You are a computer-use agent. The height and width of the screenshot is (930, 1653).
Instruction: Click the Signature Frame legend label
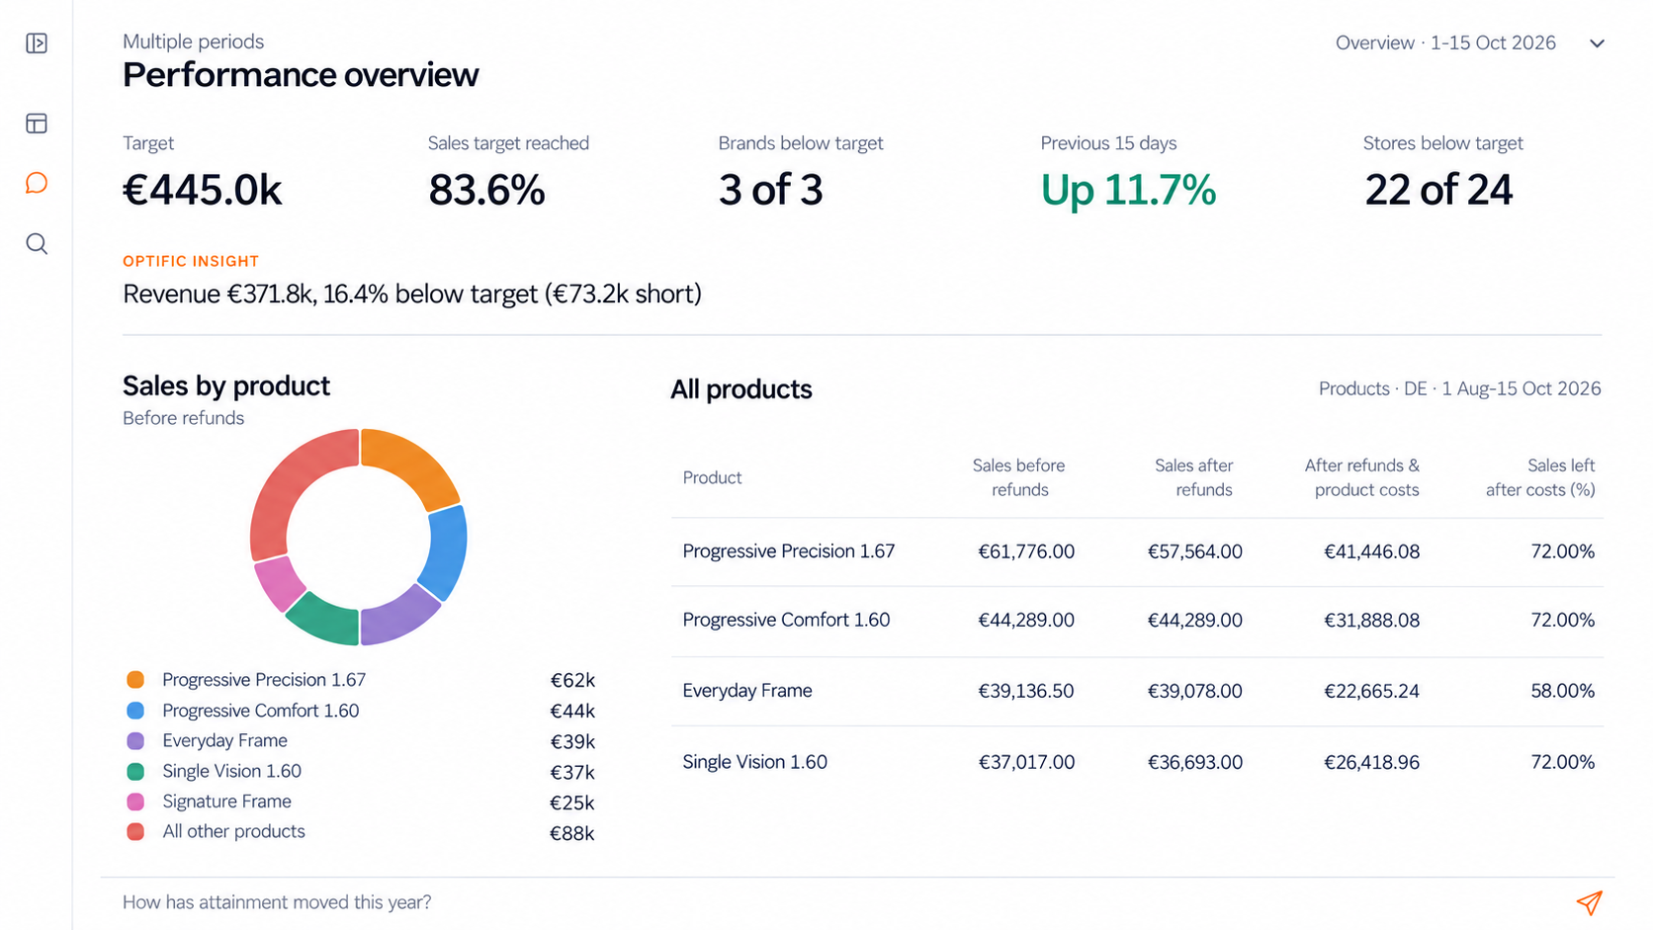[x=226, y=802]
